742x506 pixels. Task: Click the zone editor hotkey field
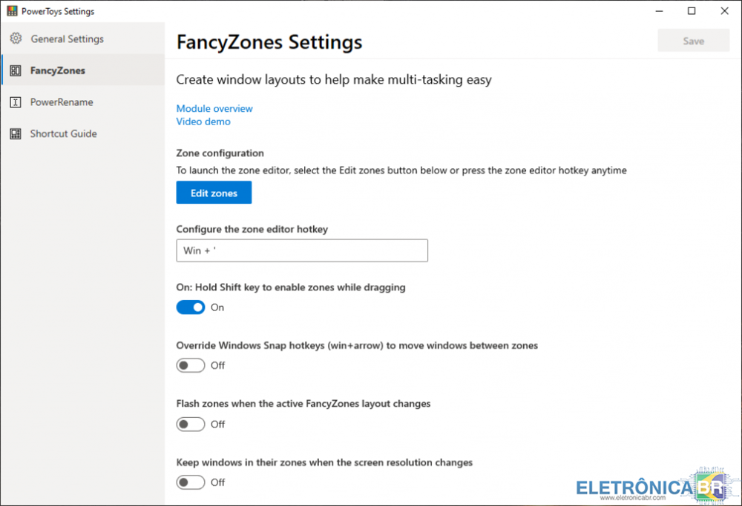pyautogui.click(x=302, y=250)
